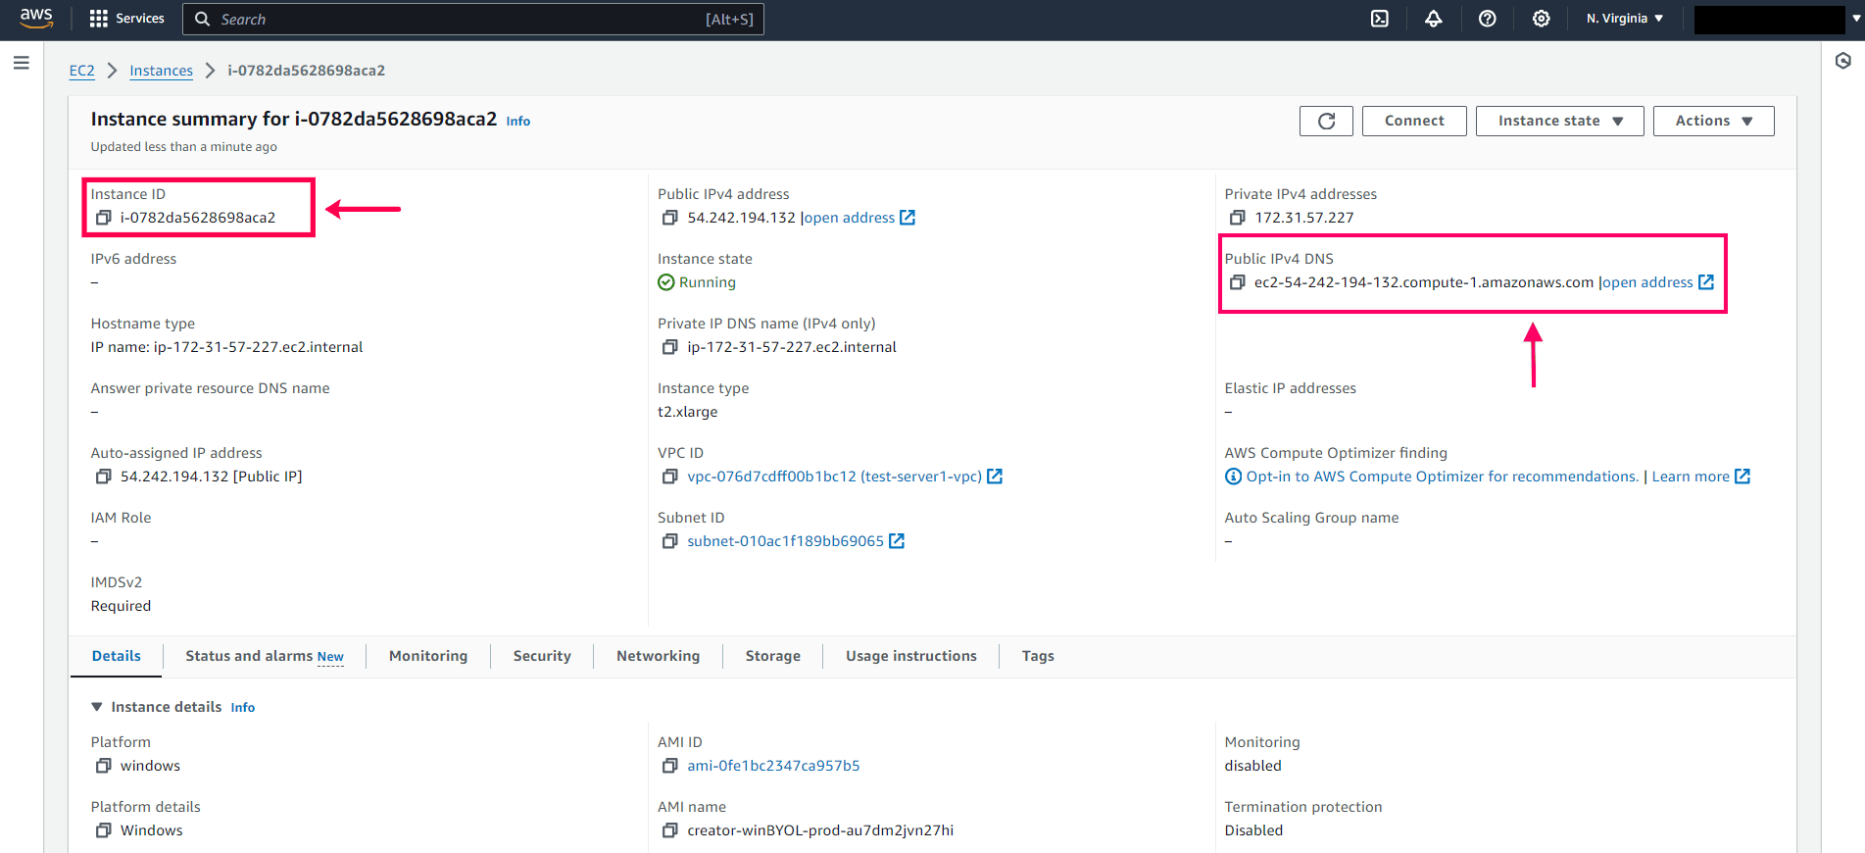
Task: Click the refresh instance summary button
Action: point(1326,121)
